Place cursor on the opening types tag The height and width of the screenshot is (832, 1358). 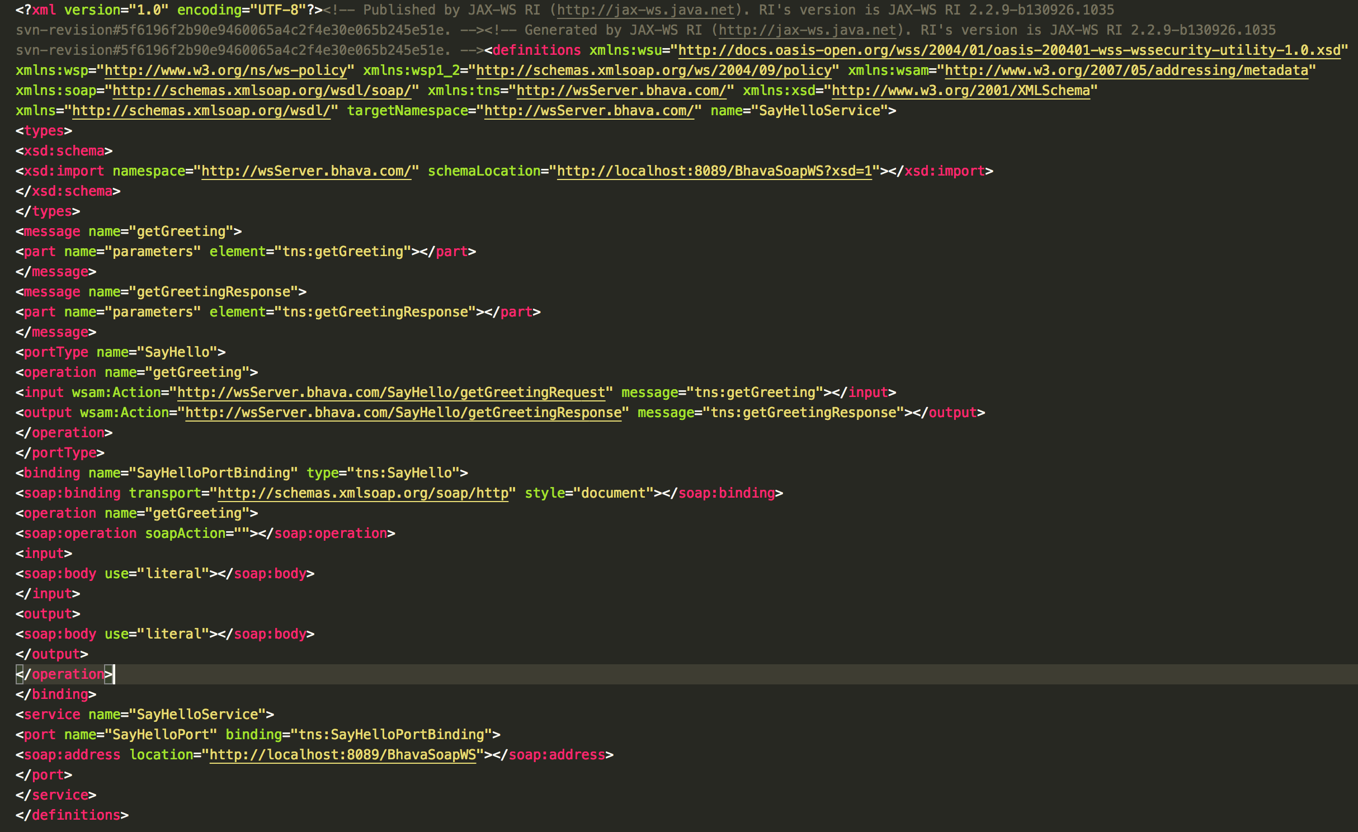click(44, 131)
